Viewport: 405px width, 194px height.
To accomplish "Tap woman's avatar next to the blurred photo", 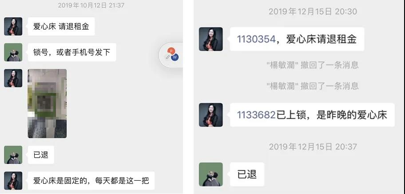I will click(13, 78).
